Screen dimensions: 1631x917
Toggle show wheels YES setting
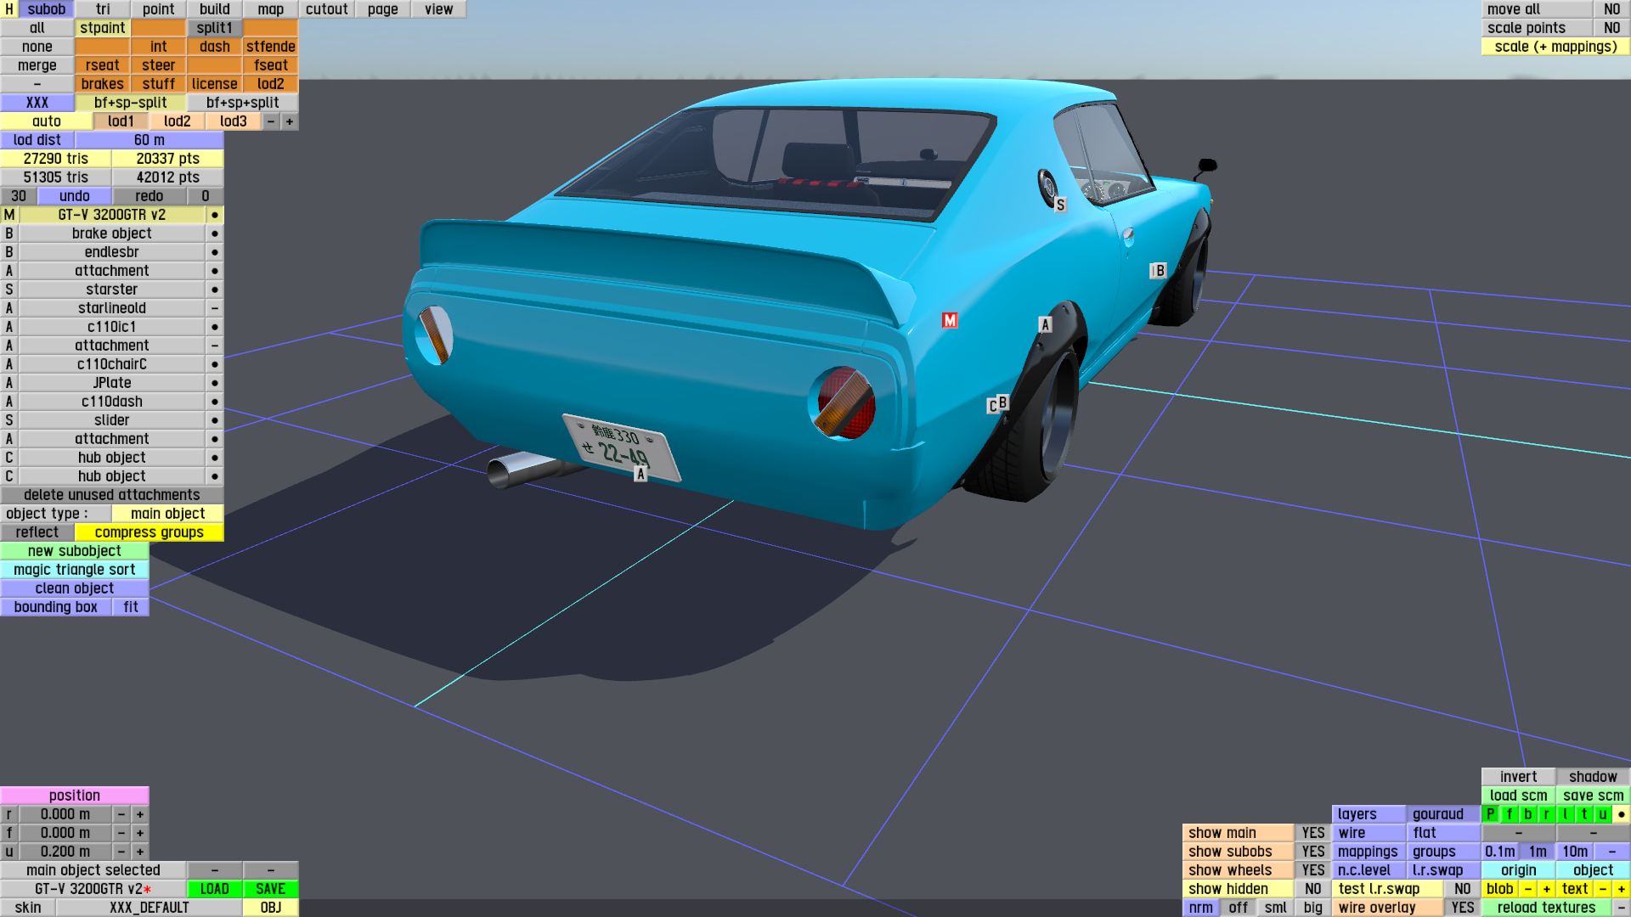click(x=1312, y=870)
